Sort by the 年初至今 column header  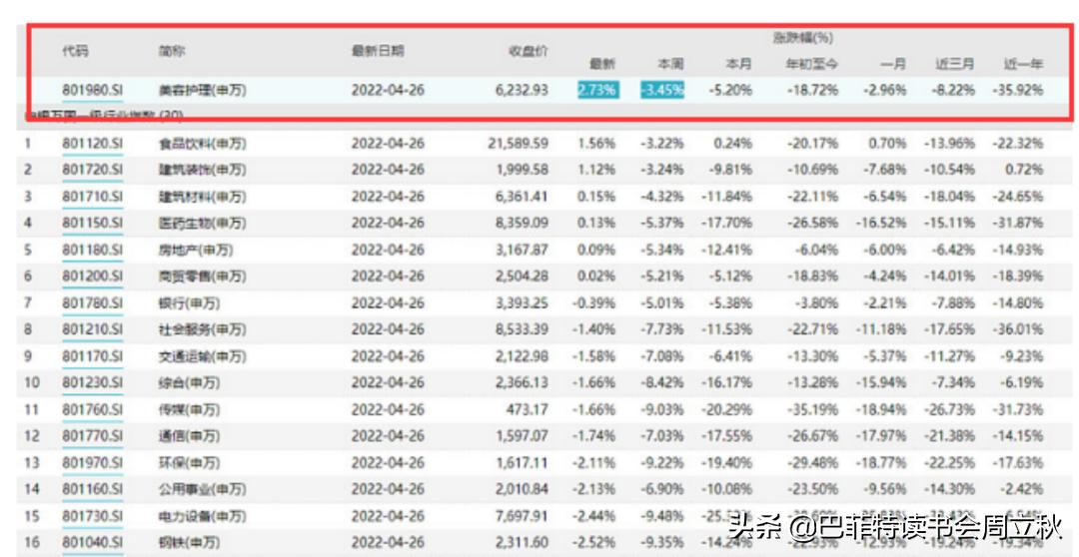click(x=812, y=65)
